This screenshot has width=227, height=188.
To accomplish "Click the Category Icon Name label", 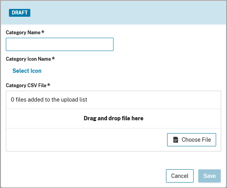I will tap(28, 59).
